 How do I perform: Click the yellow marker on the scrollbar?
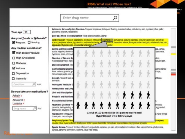point(173,54)
